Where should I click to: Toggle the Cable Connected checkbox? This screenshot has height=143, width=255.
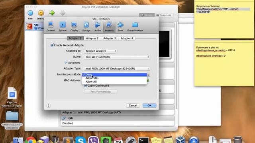86,86
